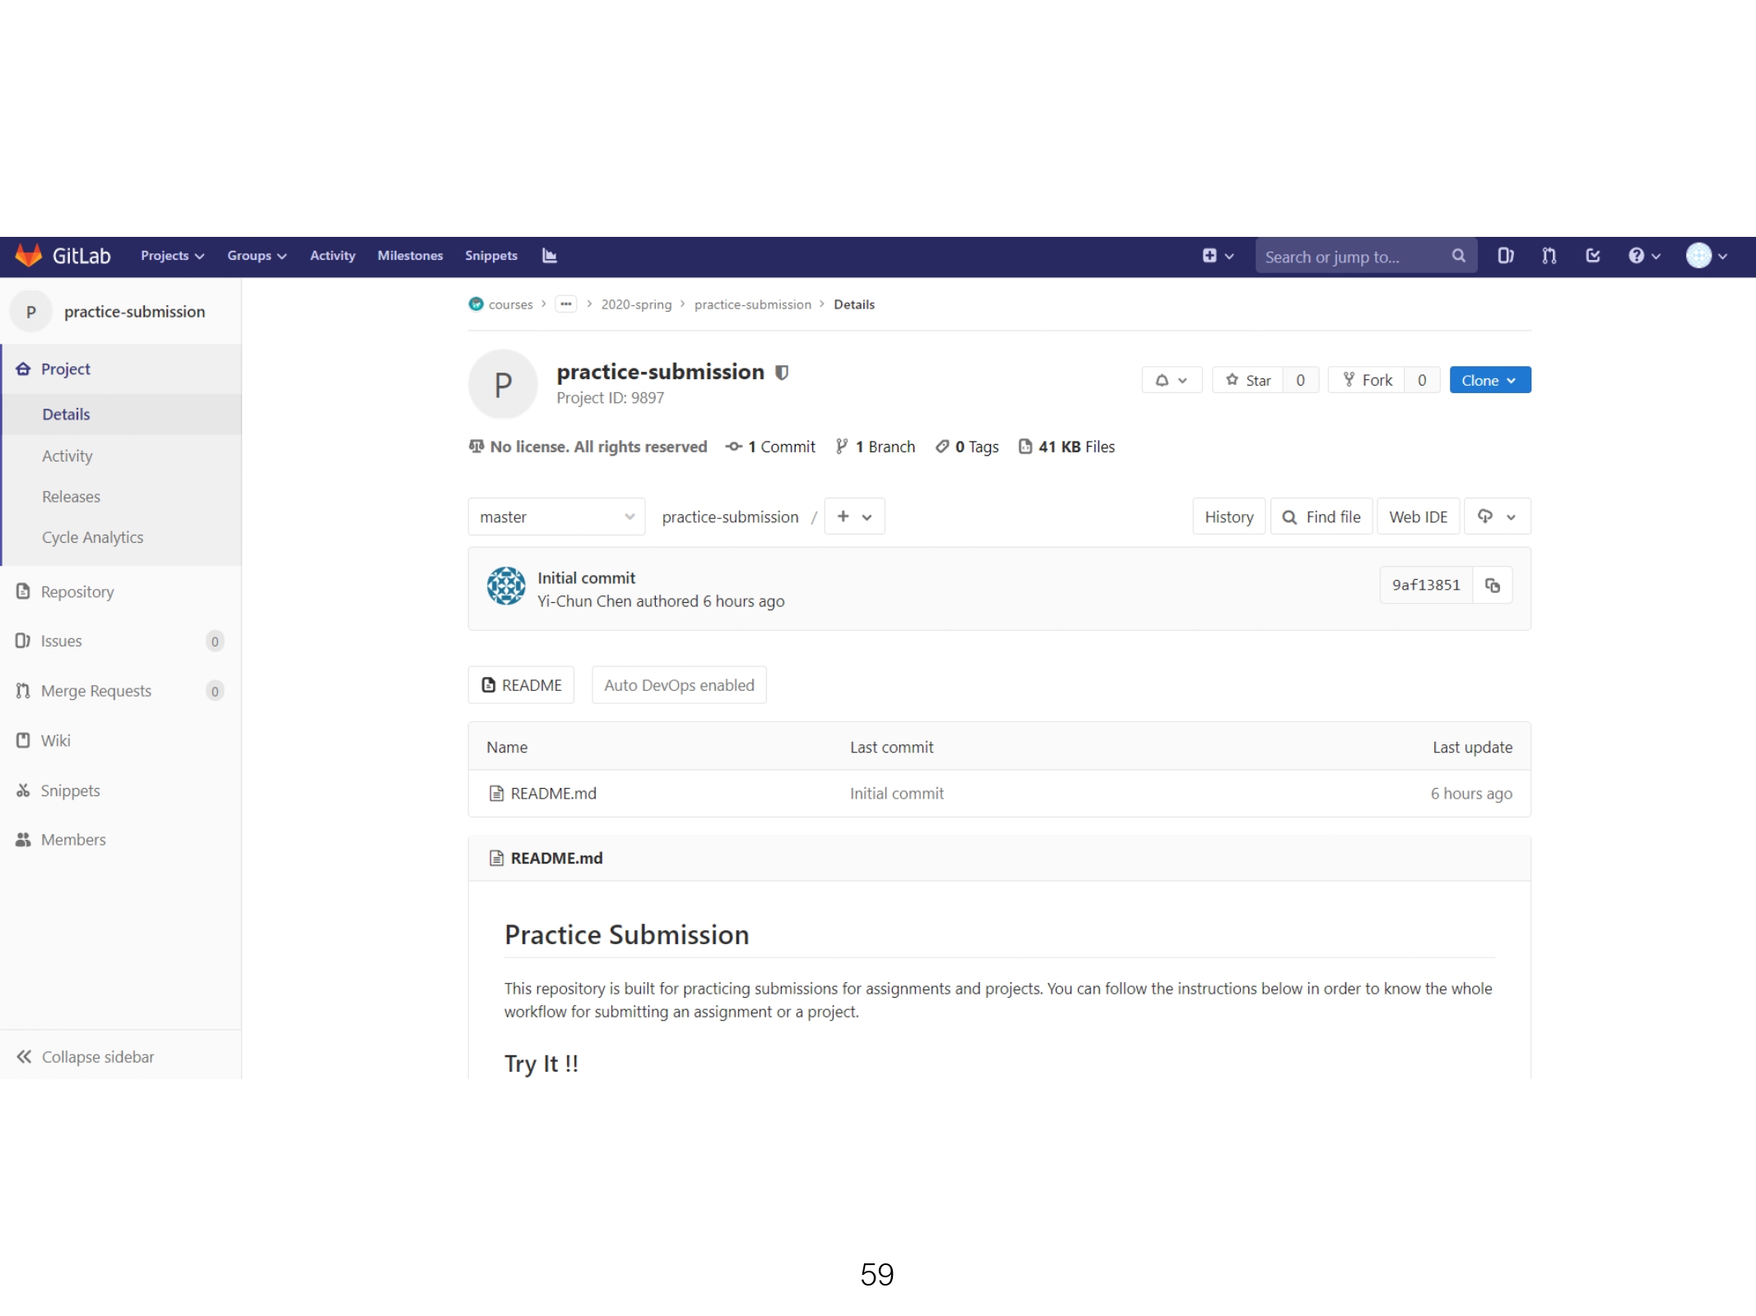Expand the master branch selector
The width and height of the screenshot is (1756, 1316).
(x=556, y=517)
